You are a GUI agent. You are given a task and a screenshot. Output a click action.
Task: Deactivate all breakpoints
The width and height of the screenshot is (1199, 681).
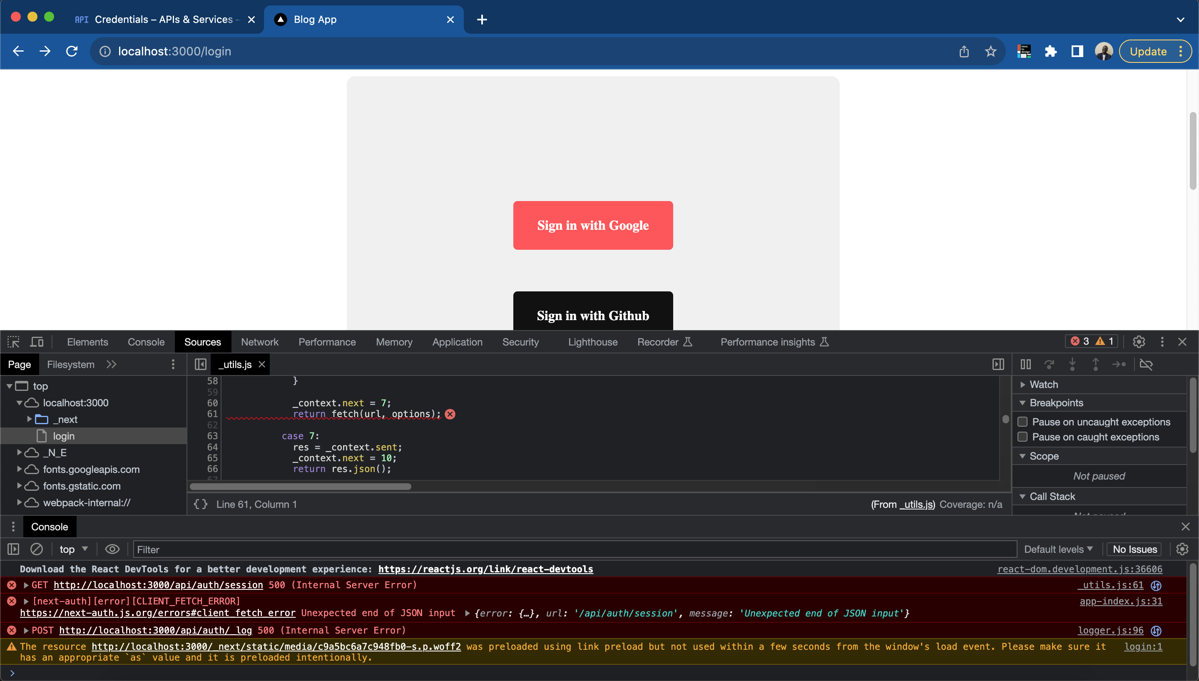[x=1147, y=364]
